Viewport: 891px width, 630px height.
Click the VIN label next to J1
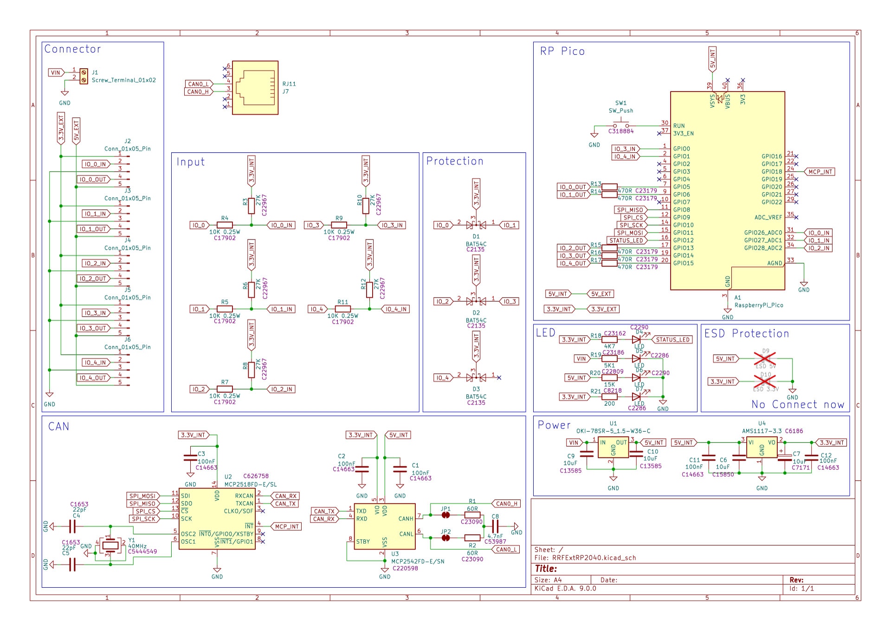click(x=56, y=72)
